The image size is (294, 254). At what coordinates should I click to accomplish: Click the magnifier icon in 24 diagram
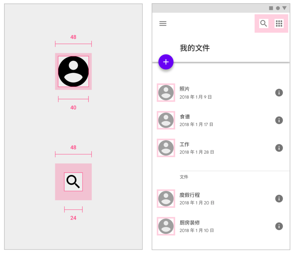coord(73,182)
